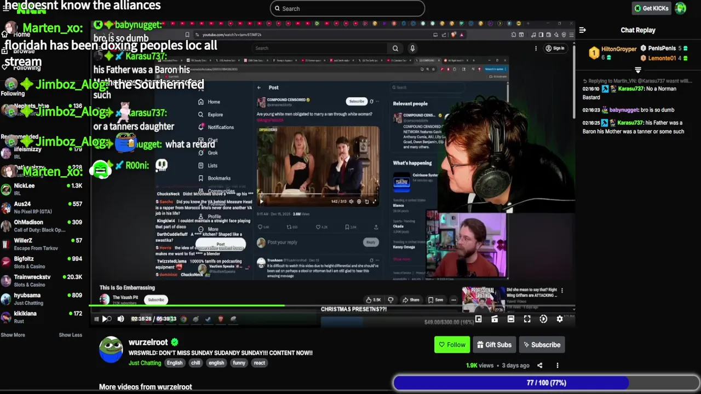Open the user profile avatar menu
The height and width of the screenshot is (394, 701).
pos(680,8)
